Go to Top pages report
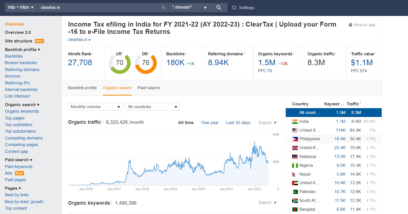 (x=15, y=118)
